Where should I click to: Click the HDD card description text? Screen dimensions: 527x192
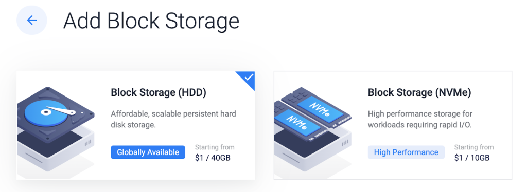(x=173, y=119)
